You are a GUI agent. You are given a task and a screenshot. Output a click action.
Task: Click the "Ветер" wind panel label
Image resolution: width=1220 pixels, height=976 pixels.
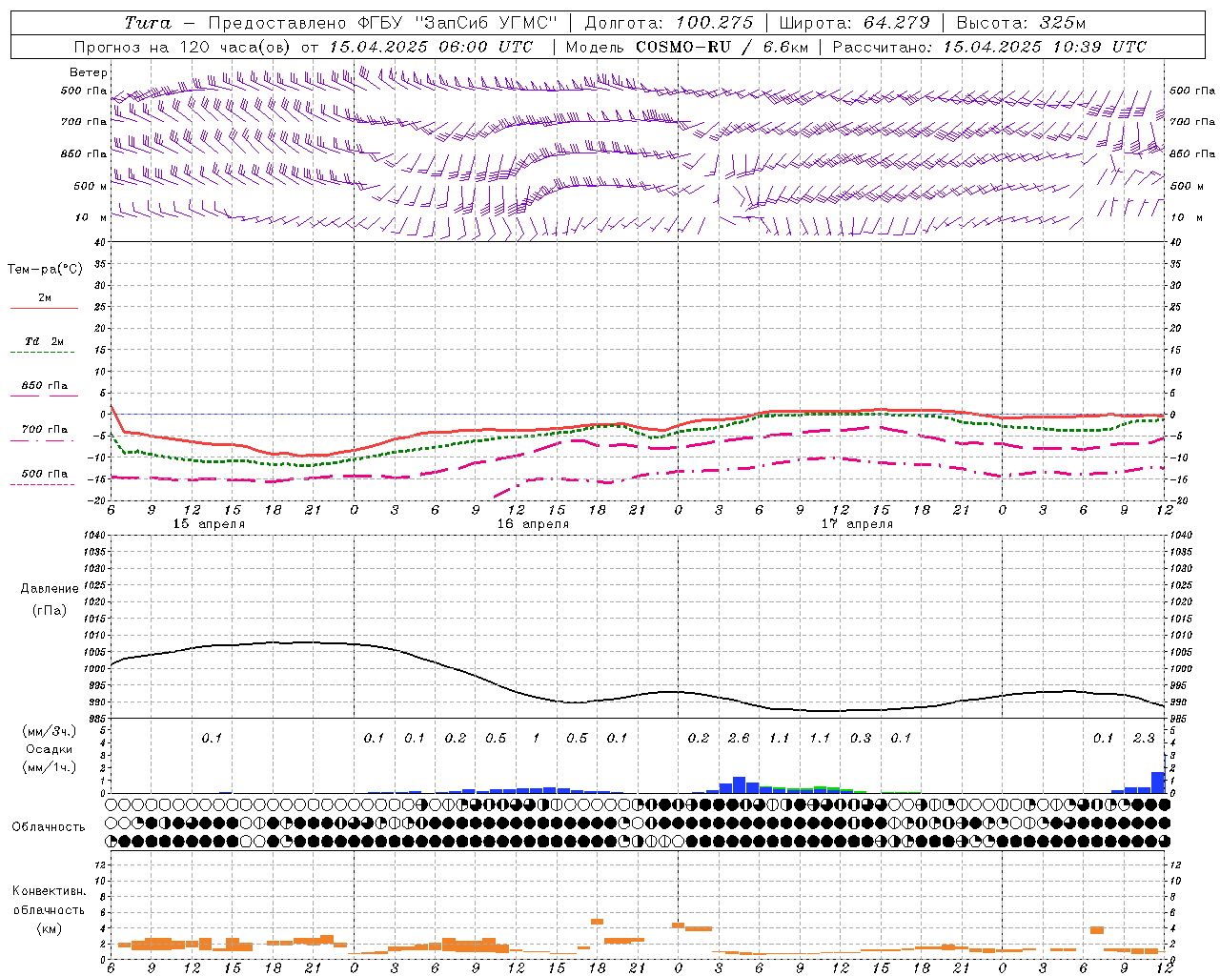pos(88,72)
